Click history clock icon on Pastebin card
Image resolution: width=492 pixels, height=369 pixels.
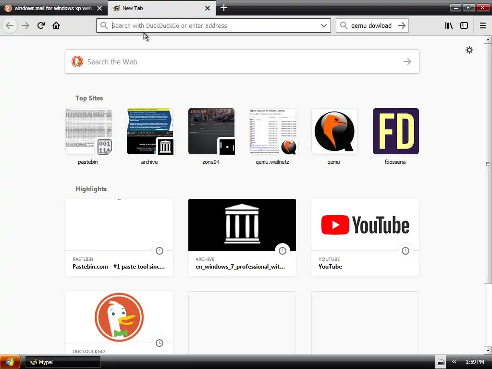point(160,251)
